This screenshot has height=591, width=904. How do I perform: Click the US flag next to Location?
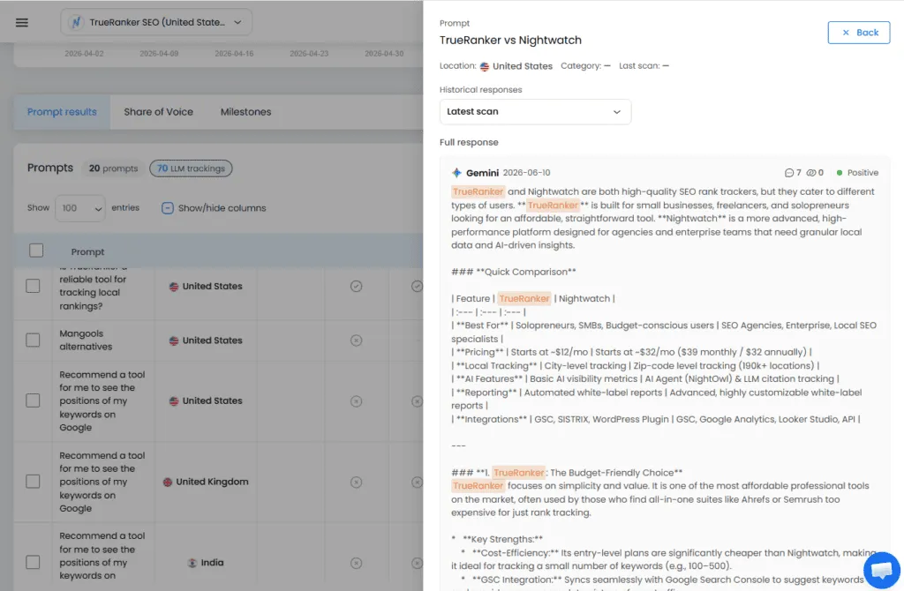(x=485, y=66)
